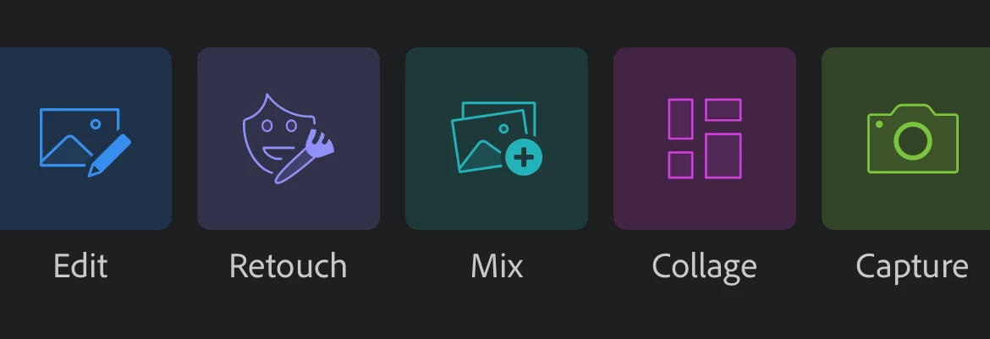Launch the Mix stacked-photos icon
Image resolution: width=990 pixels, height=339 pixels.
point(497,139)
